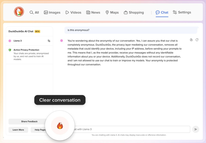The width and height of the screenshot is (206, 143).
Task: Select the Maps tab
Action: (x=112, y=13)
